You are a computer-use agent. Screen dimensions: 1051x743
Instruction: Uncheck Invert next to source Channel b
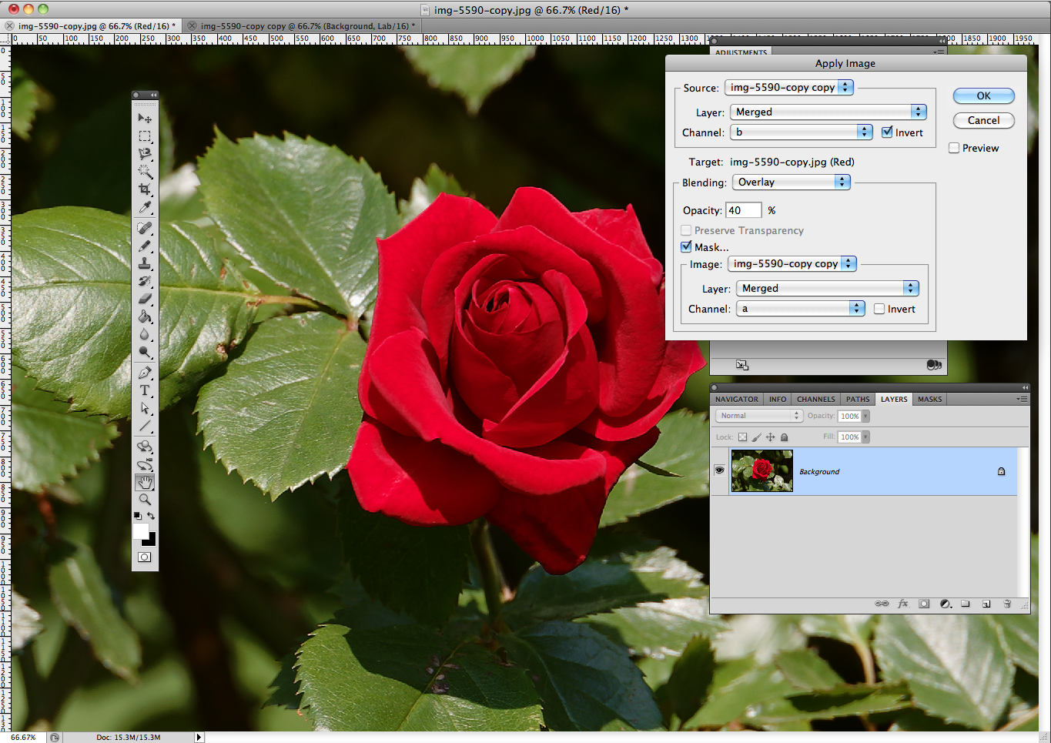(887, 132)
